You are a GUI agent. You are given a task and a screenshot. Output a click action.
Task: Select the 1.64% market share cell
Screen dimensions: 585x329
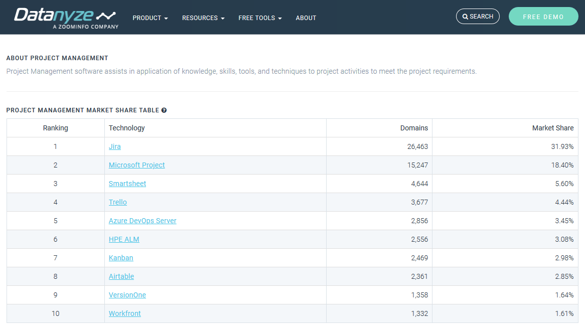(505, 295)
